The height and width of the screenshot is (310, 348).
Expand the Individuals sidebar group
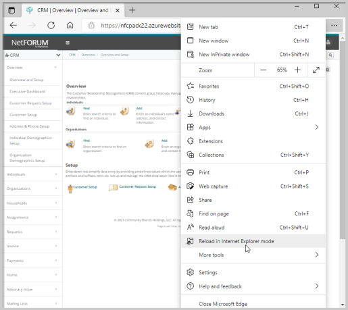tap(33, 174)
